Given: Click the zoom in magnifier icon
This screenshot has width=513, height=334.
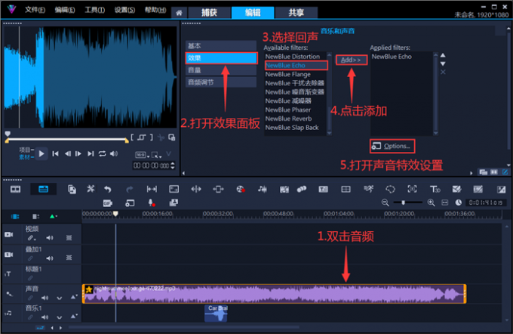Looking at the screenshot, I should (x=432, y=203).
